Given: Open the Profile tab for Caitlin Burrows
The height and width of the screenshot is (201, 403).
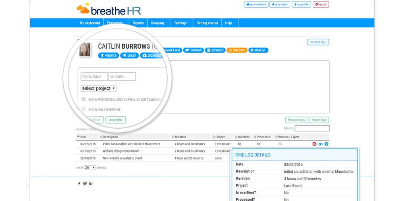Looking at the screenshot, I should click(x=108, y=55).
